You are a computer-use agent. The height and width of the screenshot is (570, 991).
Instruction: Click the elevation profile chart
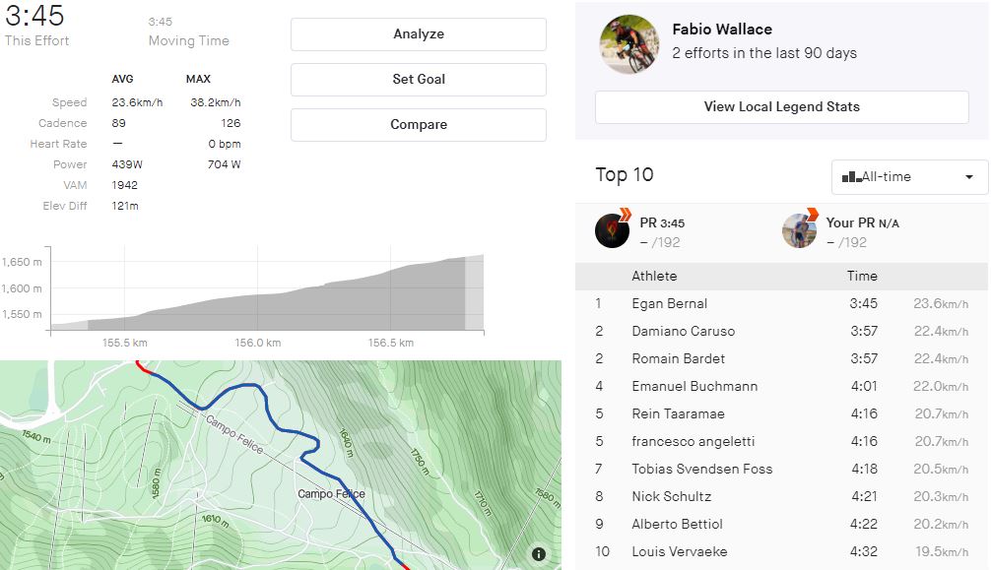tap(266, 292)
